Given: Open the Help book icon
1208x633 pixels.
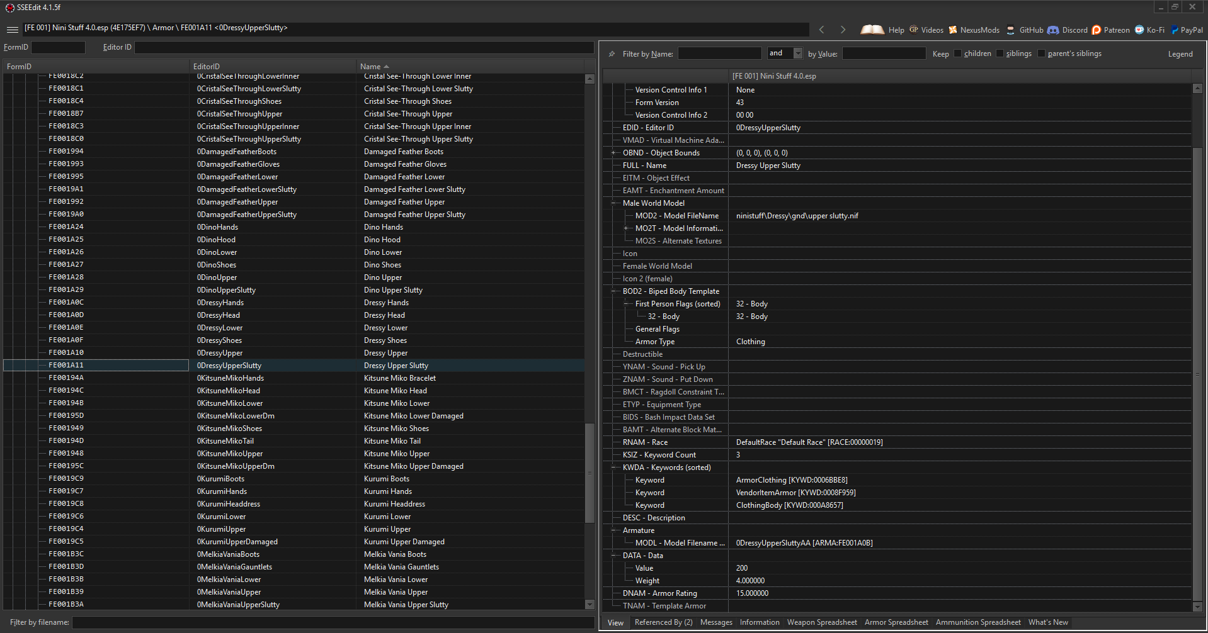Looking at the screenshot, I should pos(872,30).
